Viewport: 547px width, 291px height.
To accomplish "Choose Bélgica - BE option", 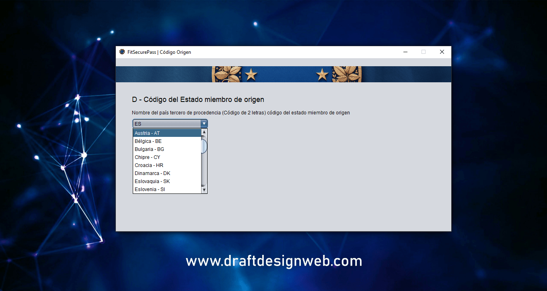I will pyautogui.click(x=167, y=141).
